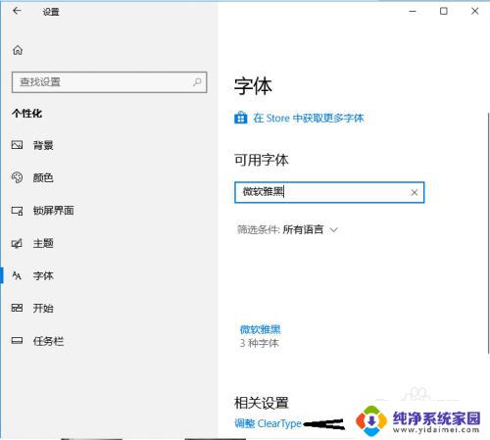Click the 查找设置 search box
Viewport: 490px width, 440px height.
(110, 82)
